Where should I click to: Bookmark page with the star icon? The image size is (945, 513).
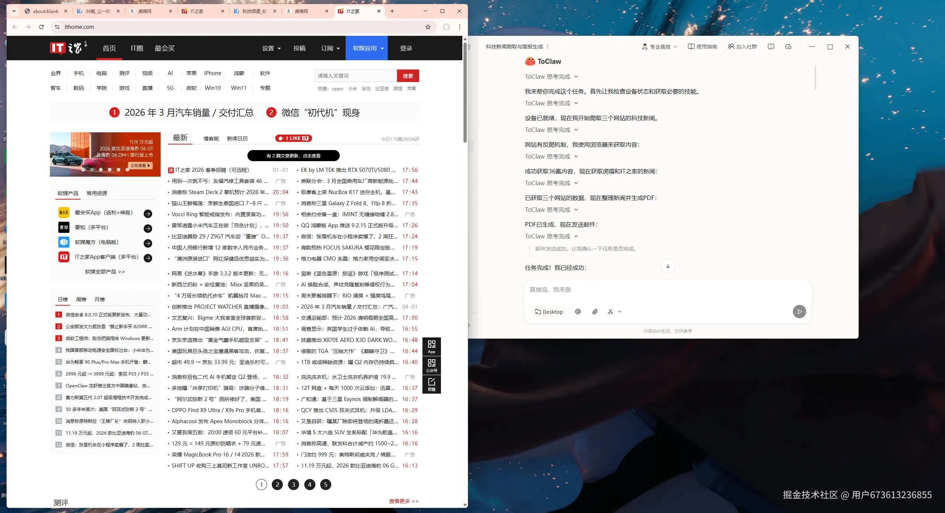coord(428,27)
